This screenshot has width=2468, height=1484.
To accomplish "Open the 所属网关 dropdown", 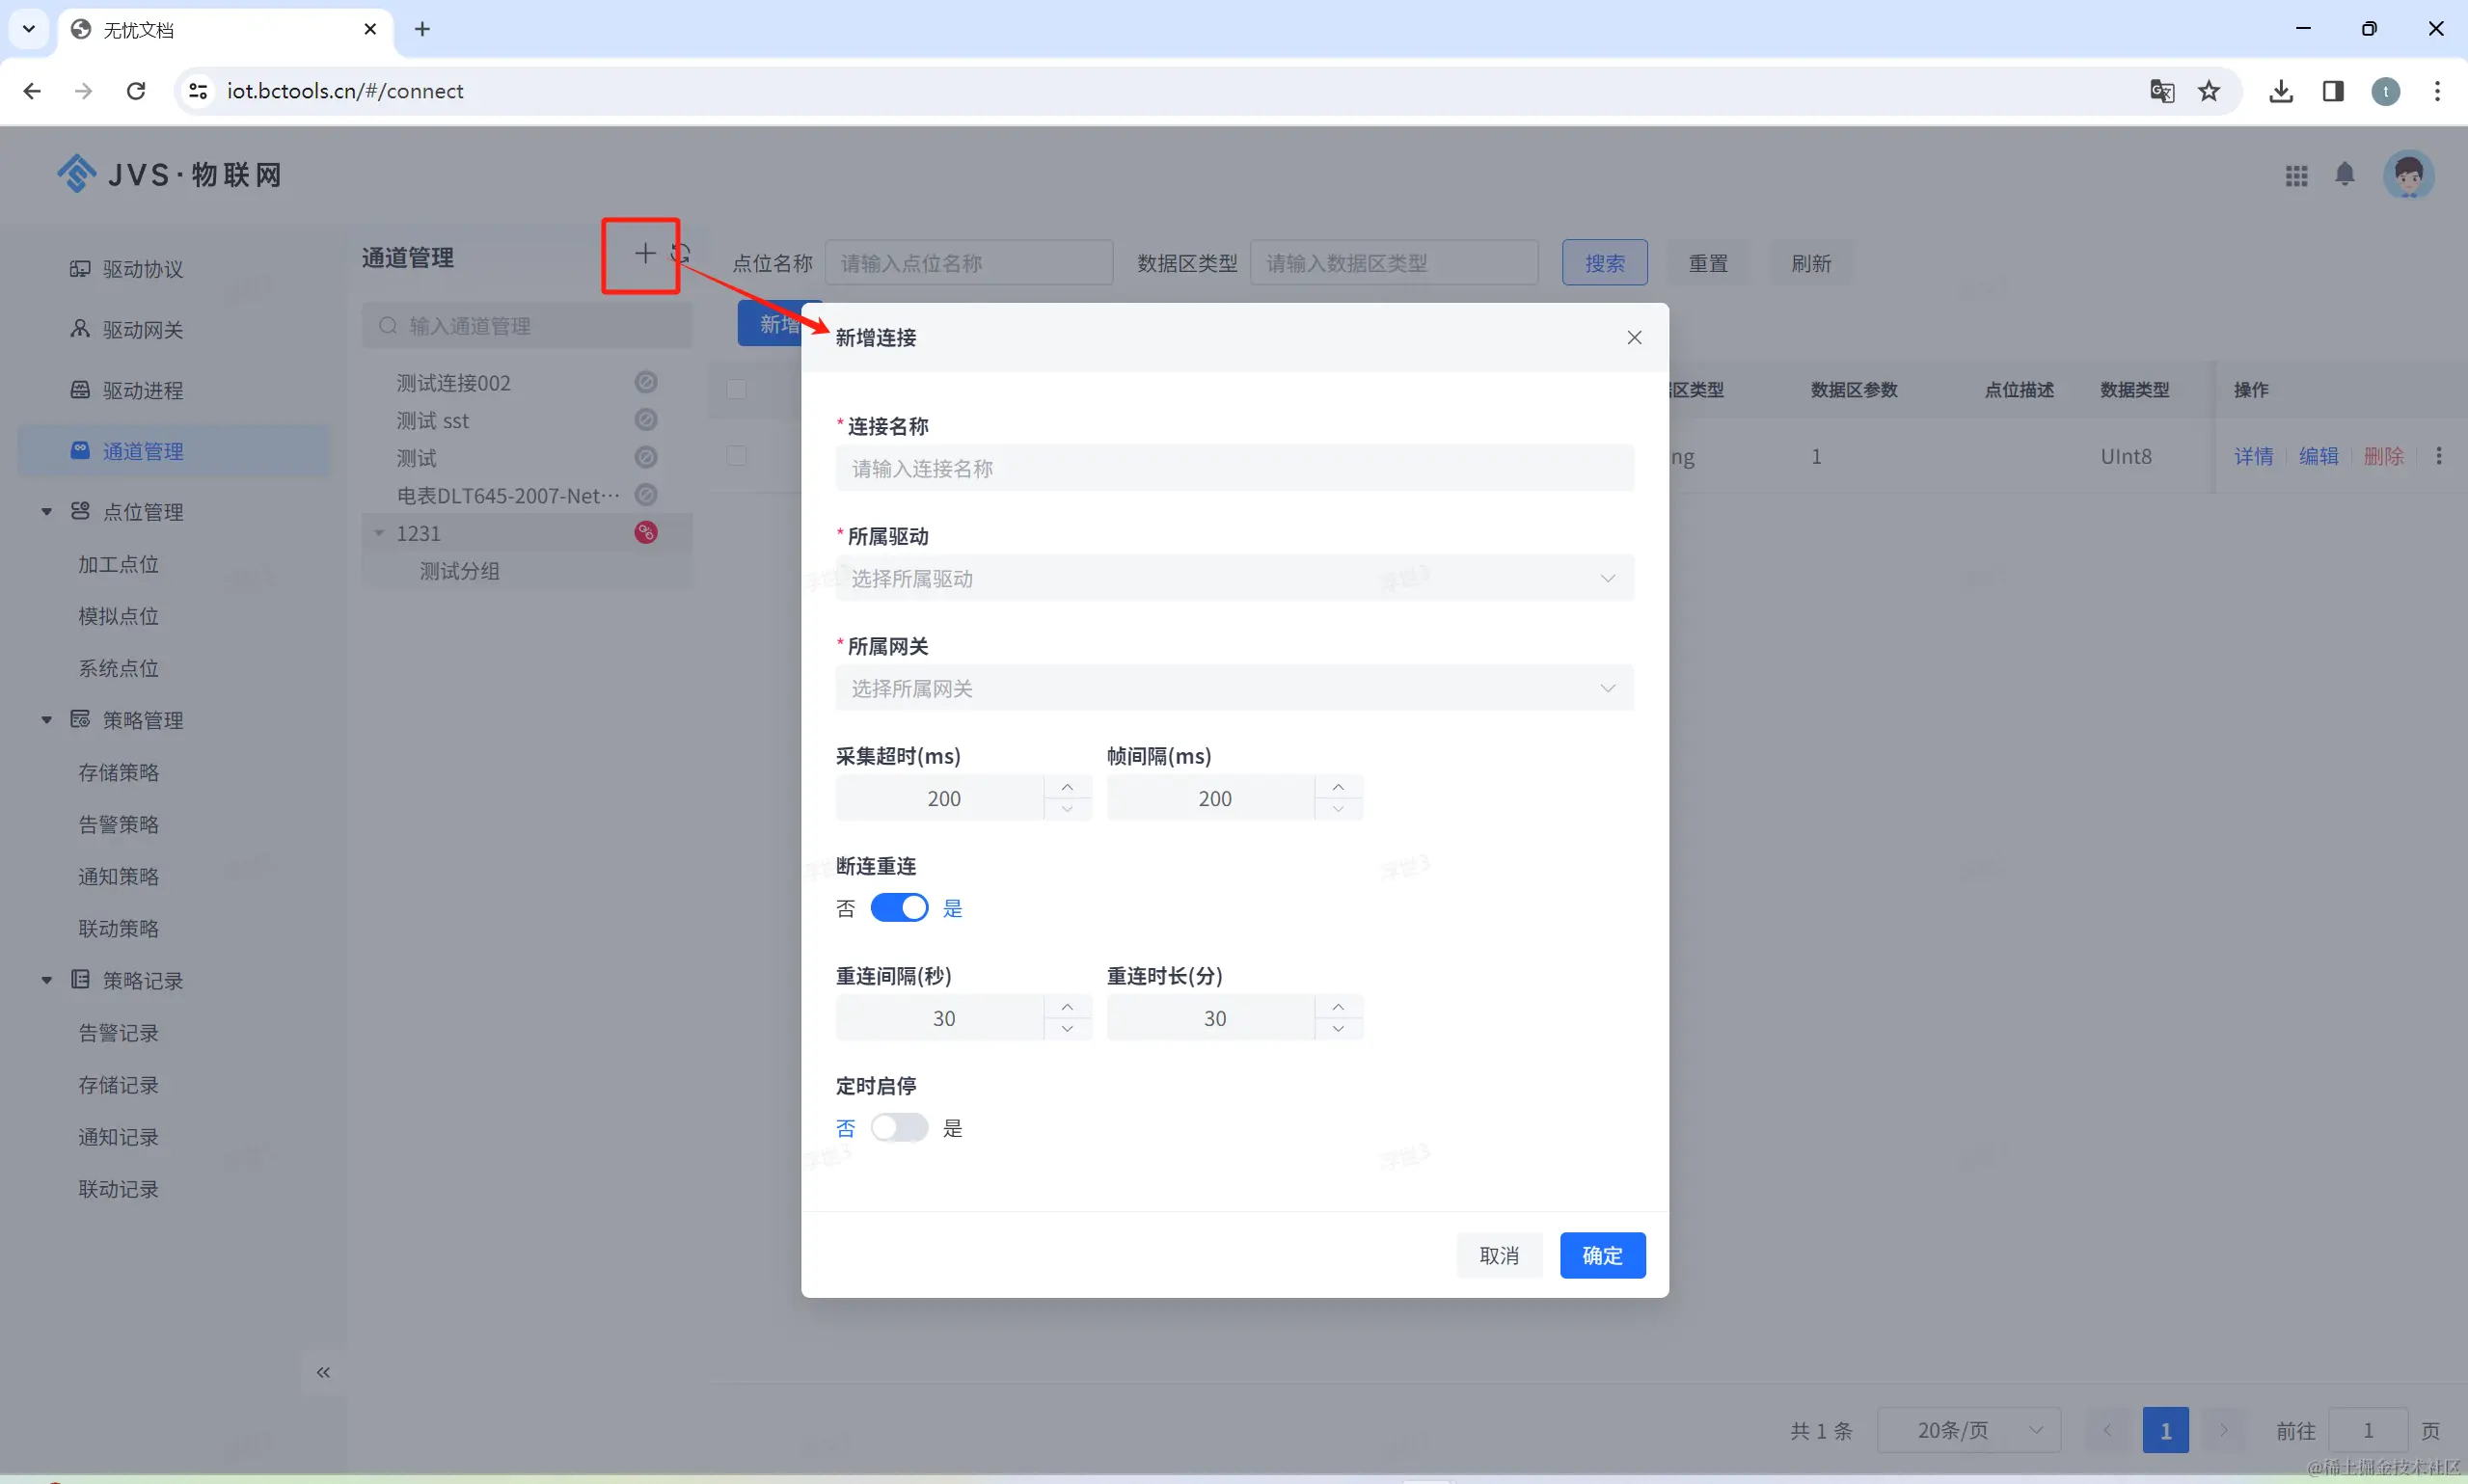I will click(x=1234, y=688).
